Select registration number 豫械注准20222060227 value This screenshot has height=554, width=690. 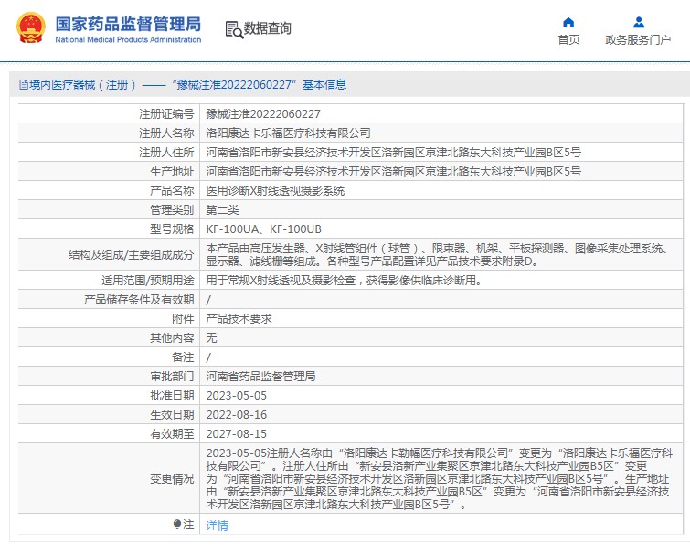coord(263,114)
